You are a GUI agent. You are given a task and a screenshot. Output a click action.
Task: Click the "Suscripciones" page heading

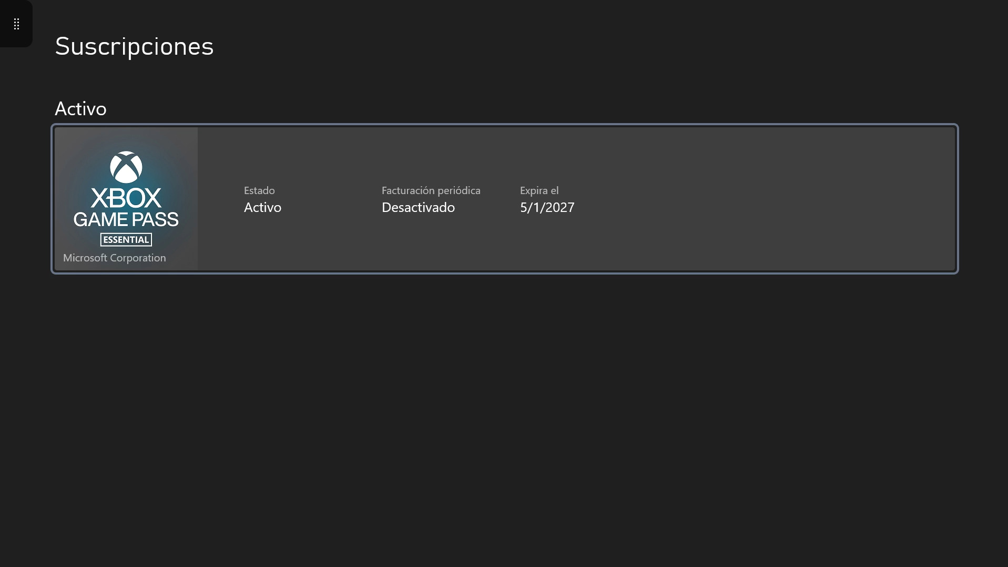click(x=134, y=46)
